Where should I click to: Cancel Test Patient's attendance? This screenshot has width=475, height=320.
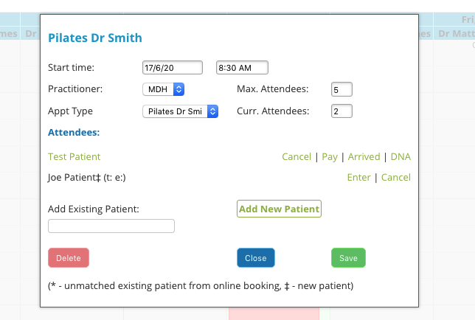pos(297,156)
